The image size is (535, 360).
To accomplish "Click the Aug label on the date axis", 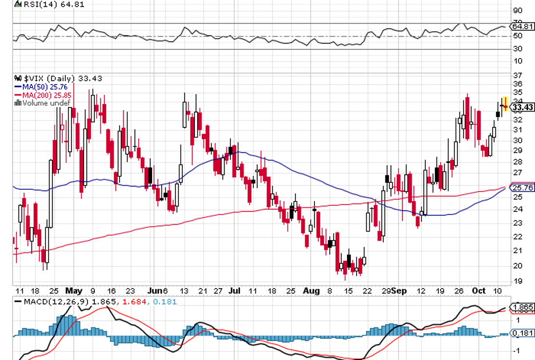I will point(311,290).
